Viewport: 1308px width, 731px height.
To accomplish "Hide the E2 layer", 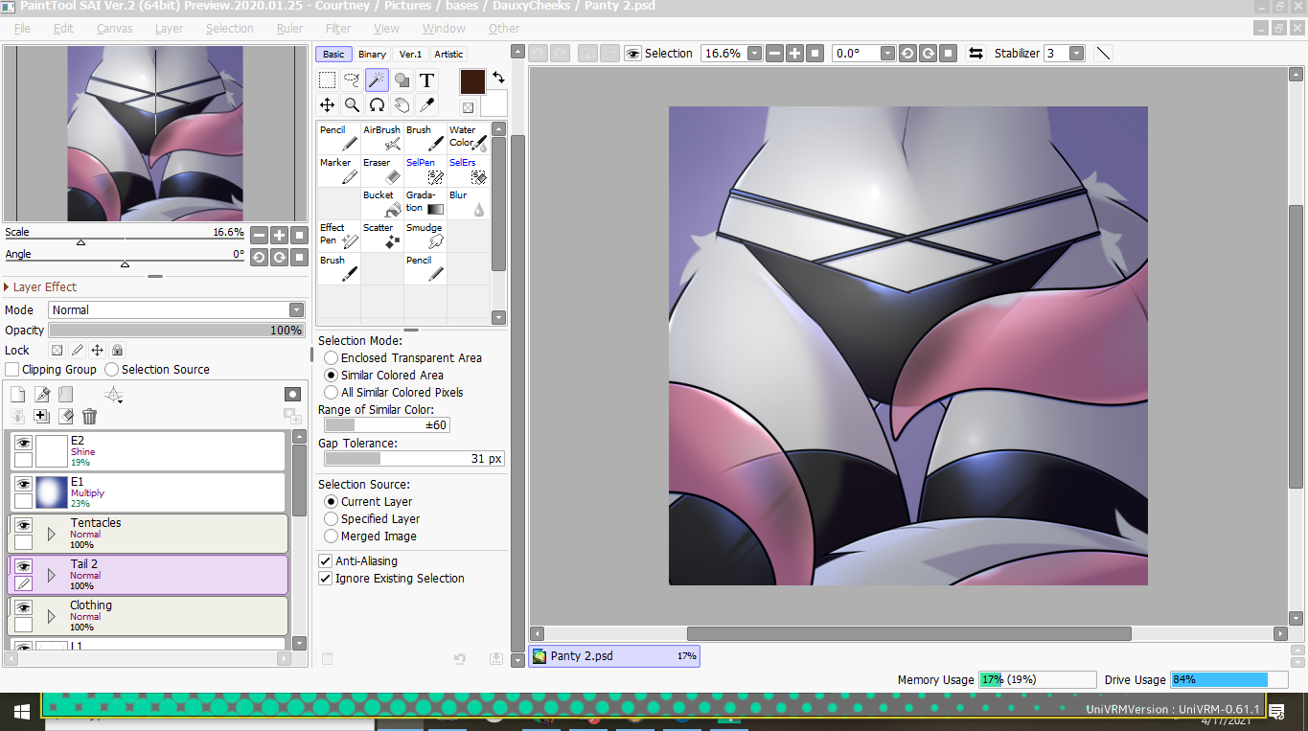I will [x=23, y=443].
